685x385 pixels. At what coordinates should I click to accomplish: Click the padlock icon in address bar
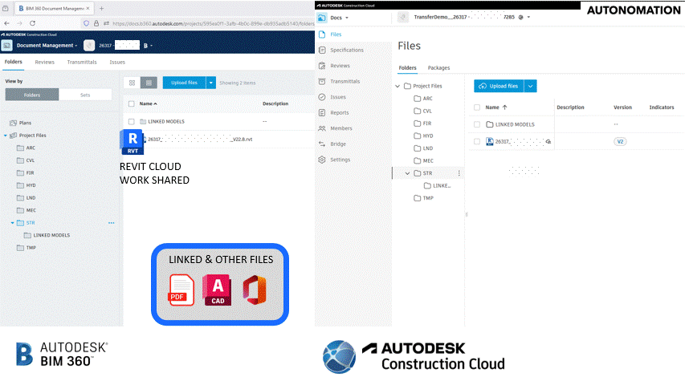coord(96,23)
